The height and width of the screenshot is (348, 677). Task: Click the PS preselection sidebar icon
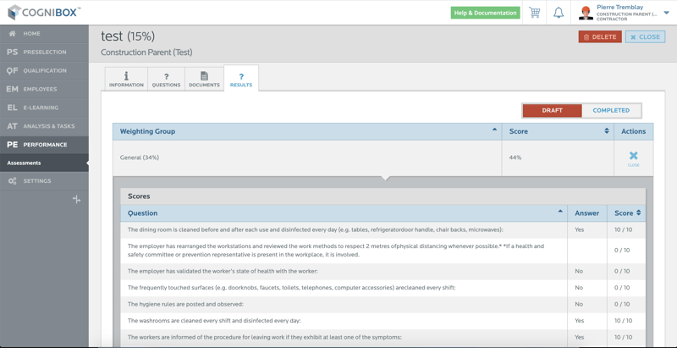coord(12,52)
